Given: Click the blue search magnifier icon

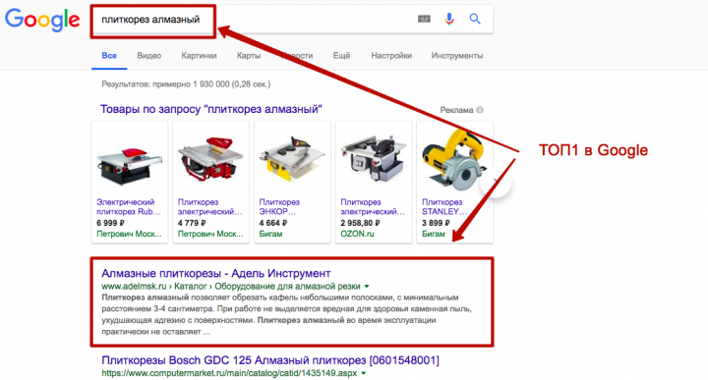Looking at the screenshot, I should click(475, 19).
